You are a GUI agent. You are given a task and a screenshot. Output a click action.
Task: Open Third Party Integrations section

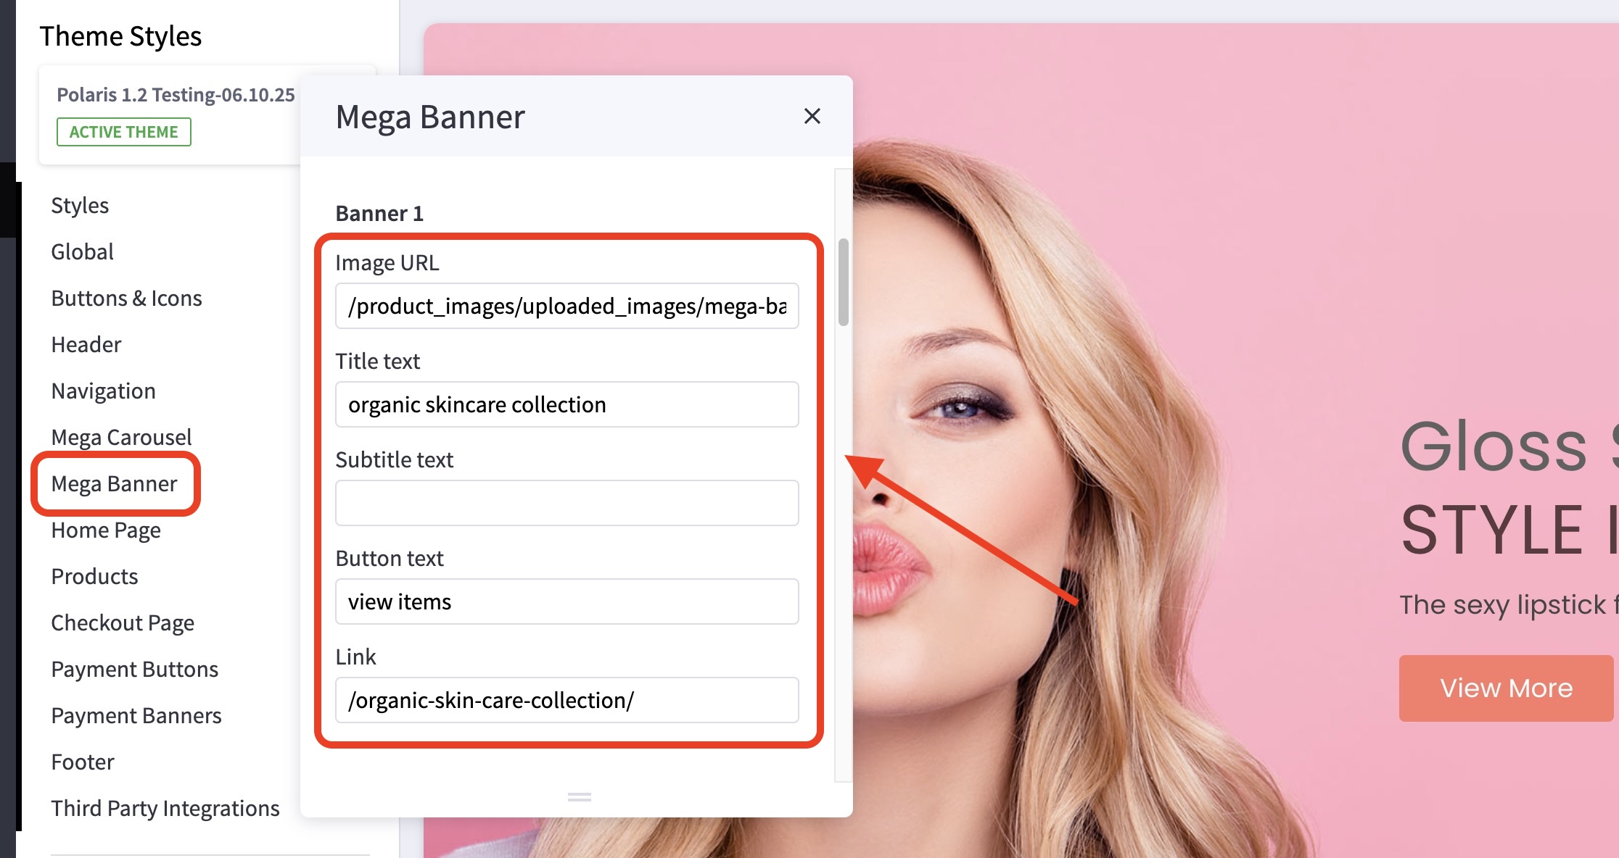coord(165,809)
